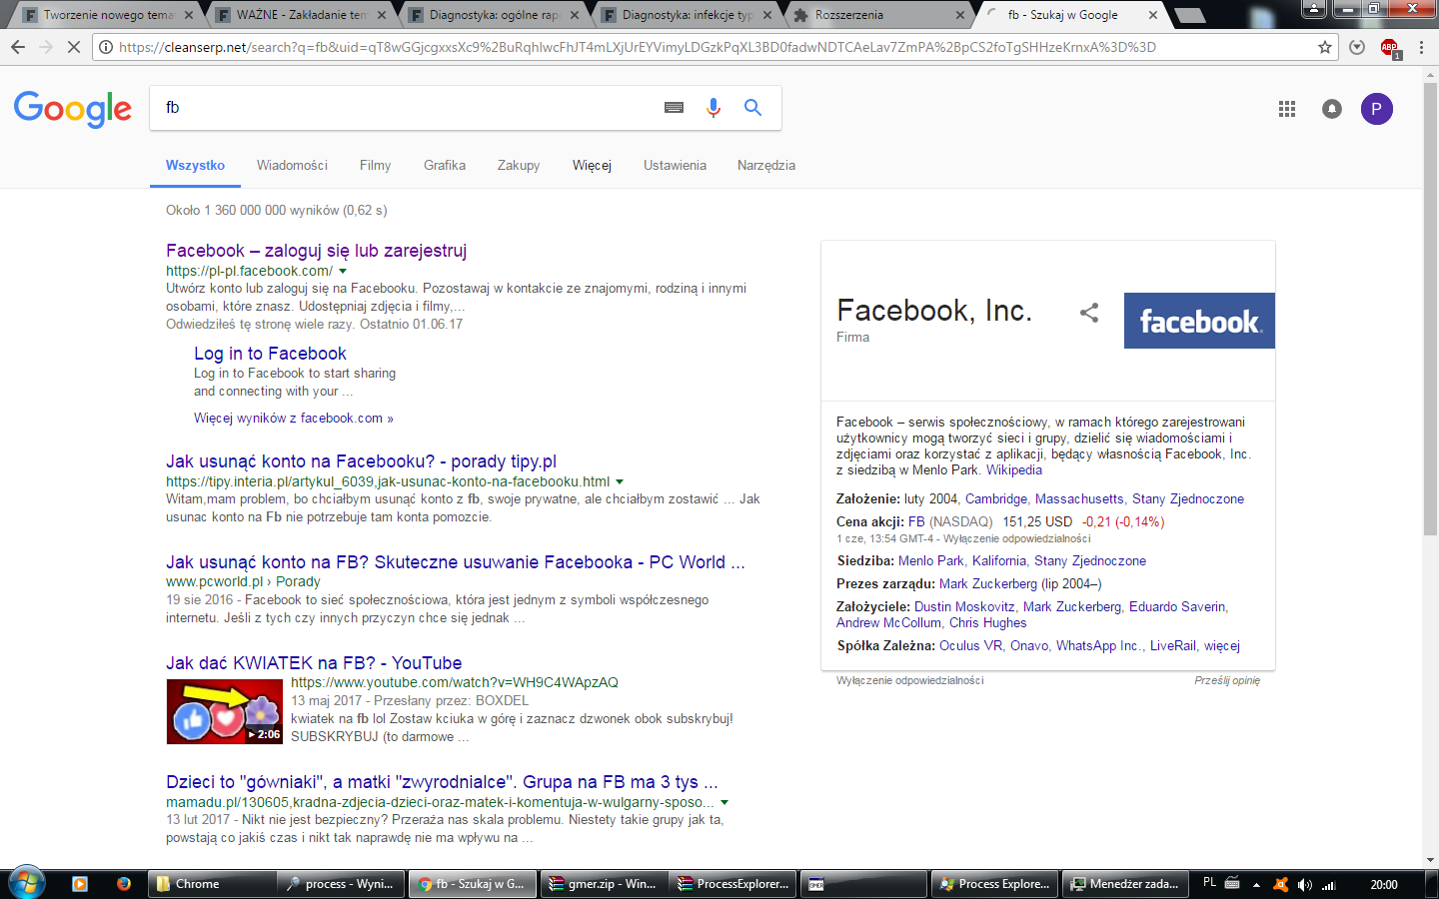Click 'Menlo Park' headquarters link
Image resolution: width=1439 pixels, height=899 pixels.
[931, 561]
